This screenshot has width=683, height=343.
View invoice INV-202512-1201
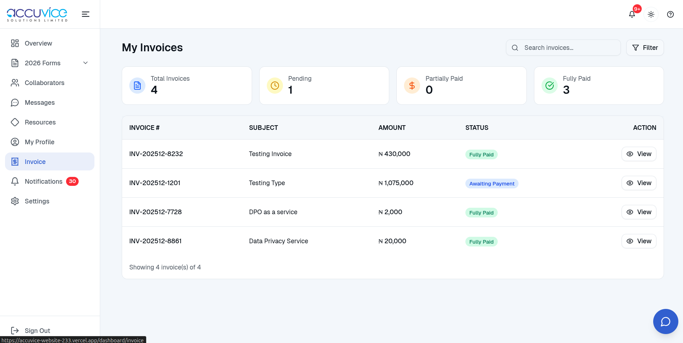pyautogui.click(x=638, y=183)
